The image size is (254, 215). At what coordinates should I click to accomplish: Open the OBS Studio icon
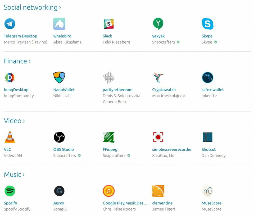pos(59,137)
